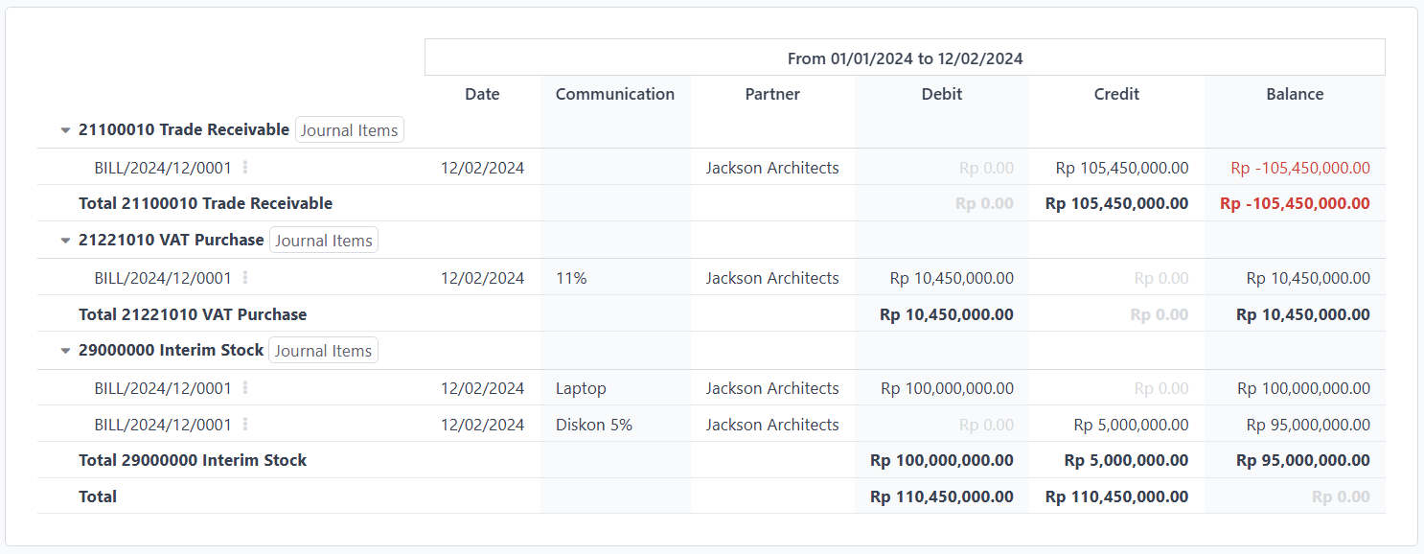Open kebab menu for Laptop bill line
This screenshot has height=554, width=1424.
[245, 388]
